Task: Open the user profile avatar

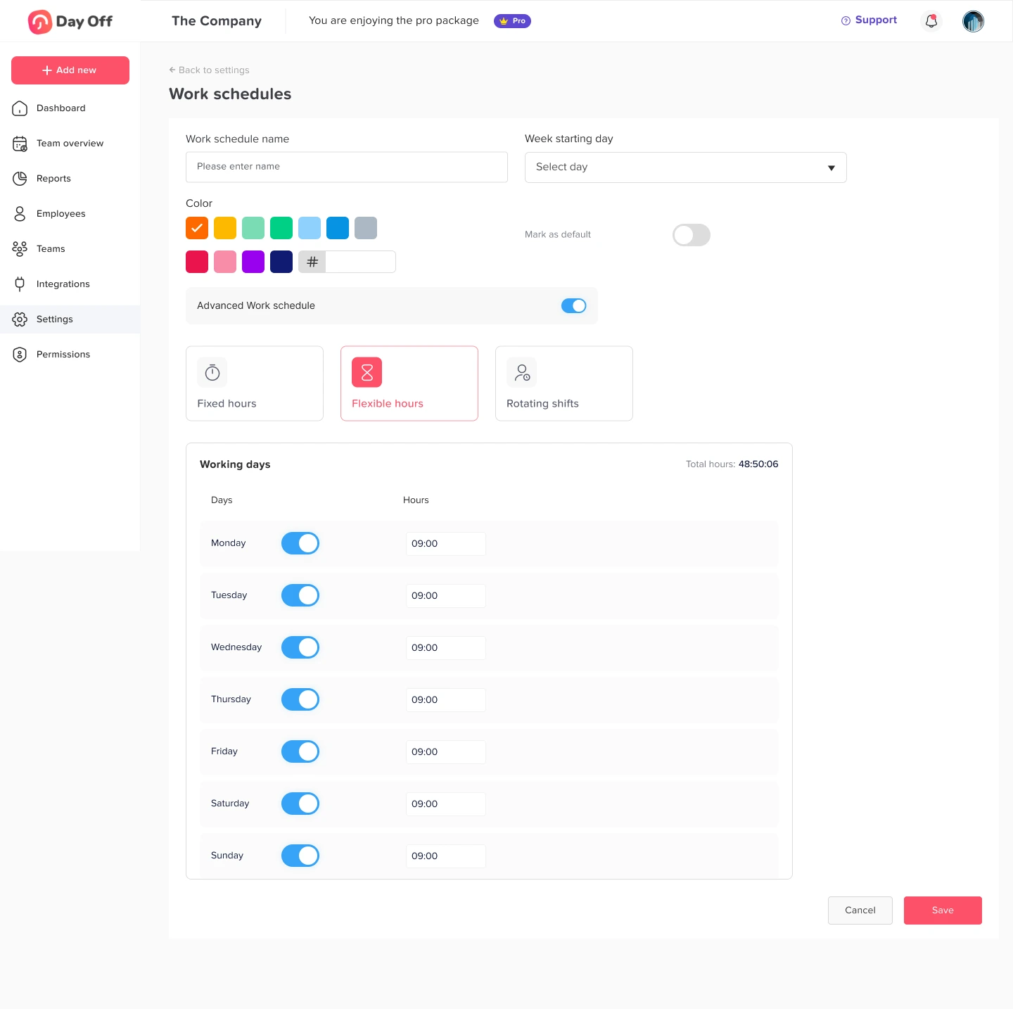Action: tap(973, 21)
